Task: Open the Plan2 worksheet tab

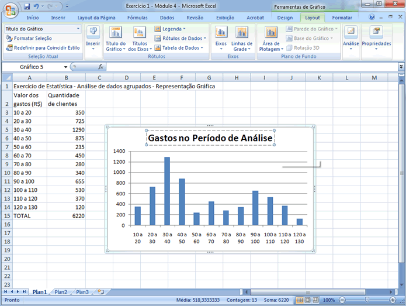Action: [61, 291]
